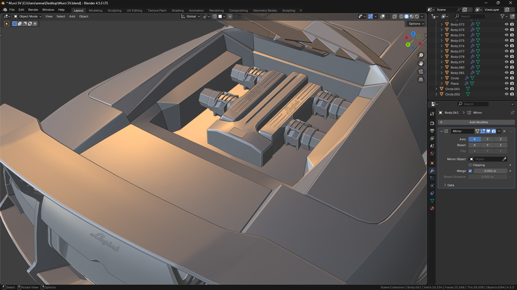Viewport: 517px width, 290px height.
Task: Click the Merge distance 0.001 m field
Action: [490, 171]
